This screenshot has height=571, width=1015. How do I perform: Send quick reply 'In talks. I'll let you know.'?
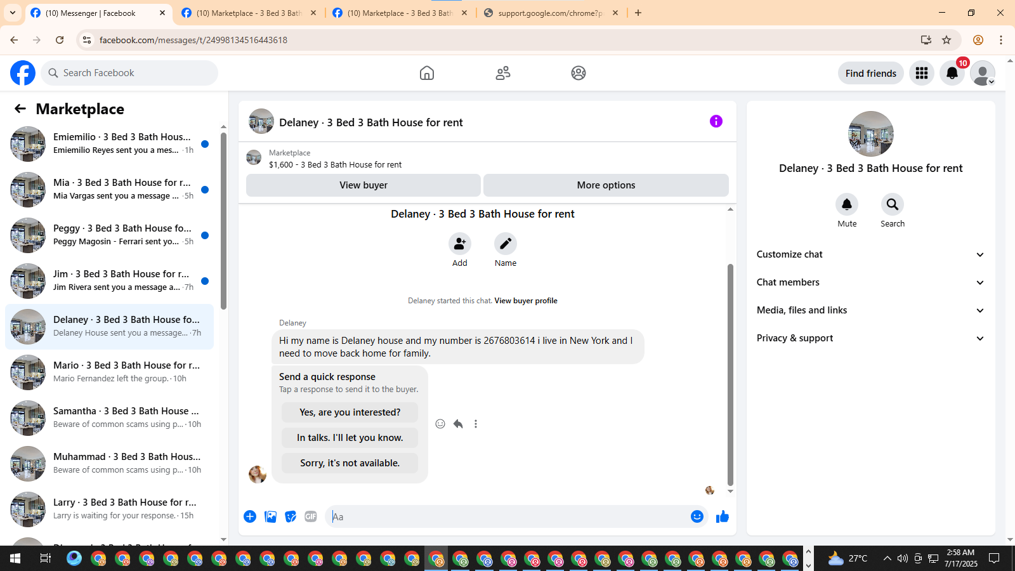click(x=350, y=438)
